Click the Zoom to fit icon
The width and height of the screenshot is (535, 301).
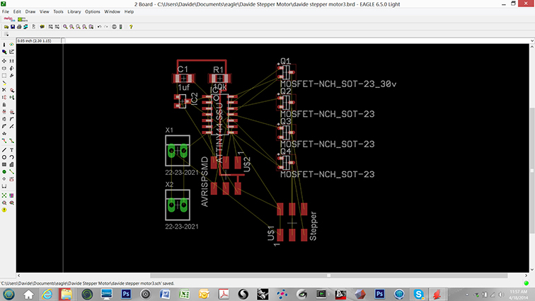tap(65, 27)
